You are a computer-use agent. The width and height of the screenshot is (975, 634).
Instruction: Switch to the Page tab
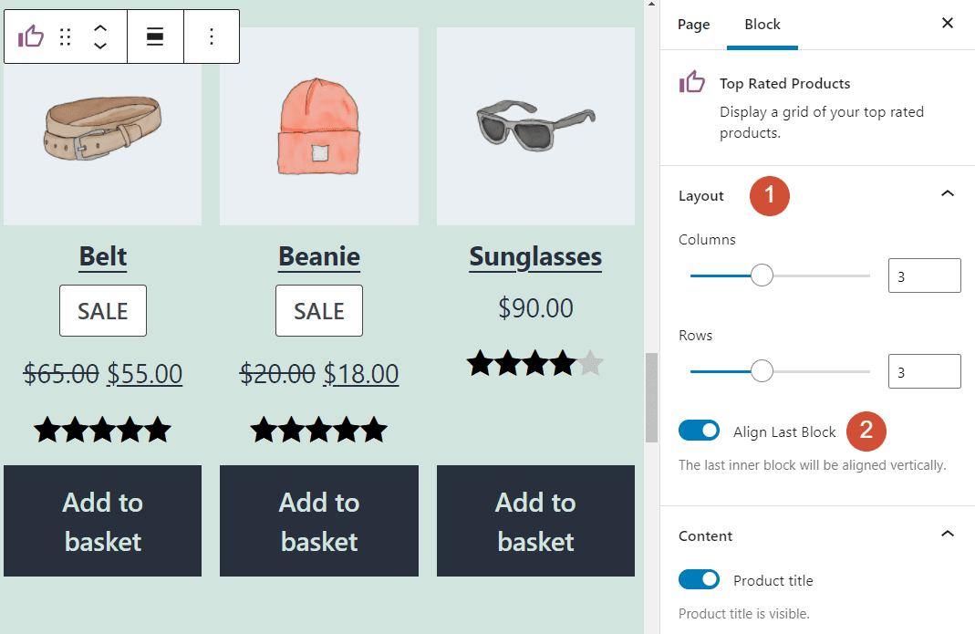pos(693,25)
